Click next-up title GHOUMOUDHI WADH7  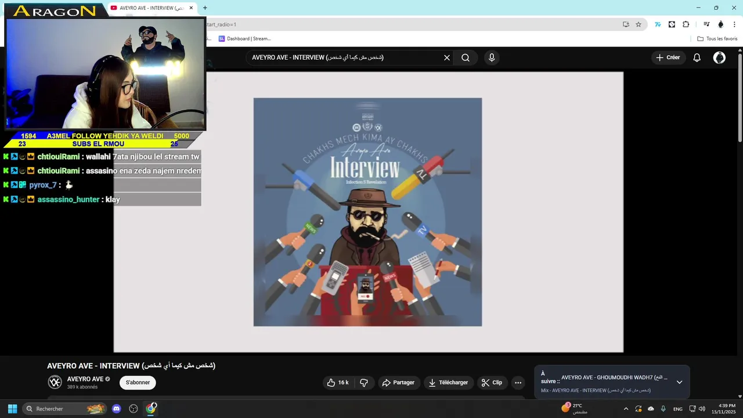pyautogui.click(x=614, y=377)
